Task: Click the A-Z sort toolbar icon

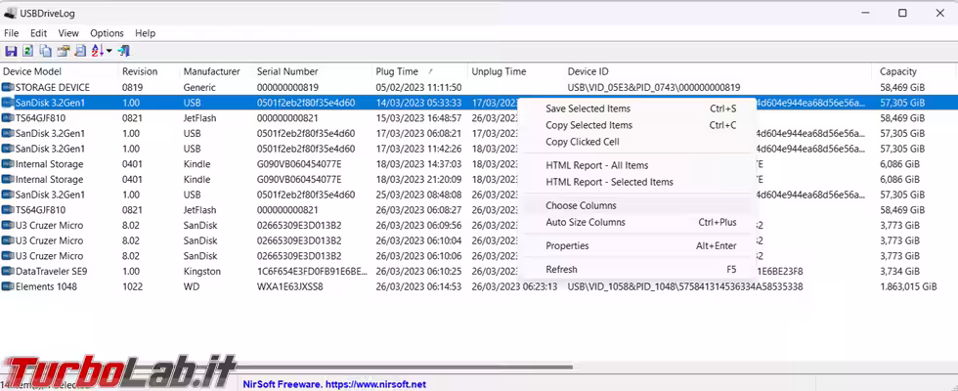Action: point(97,51)
